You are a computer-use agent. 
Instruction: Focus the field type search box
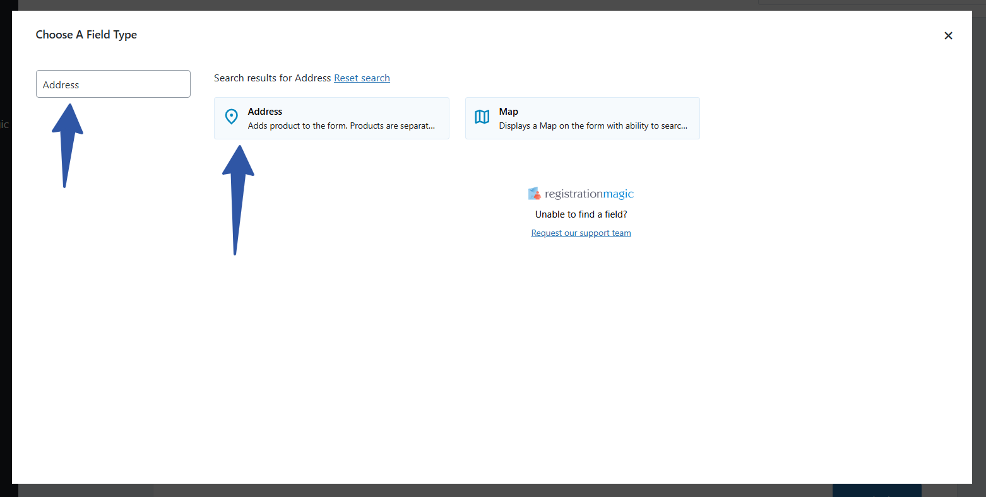[x=113, y=84]
